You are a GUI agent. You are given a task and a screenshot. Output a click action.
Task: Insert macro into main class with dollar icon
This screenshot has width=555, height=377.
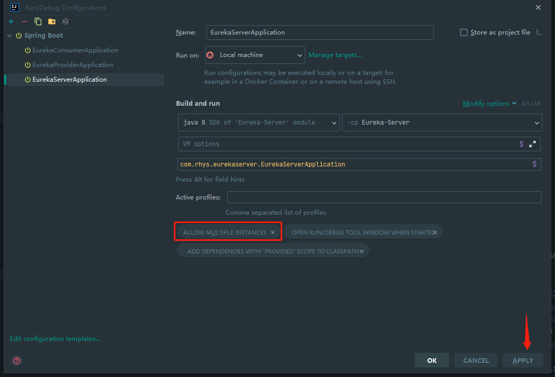(x=535, y=164)
